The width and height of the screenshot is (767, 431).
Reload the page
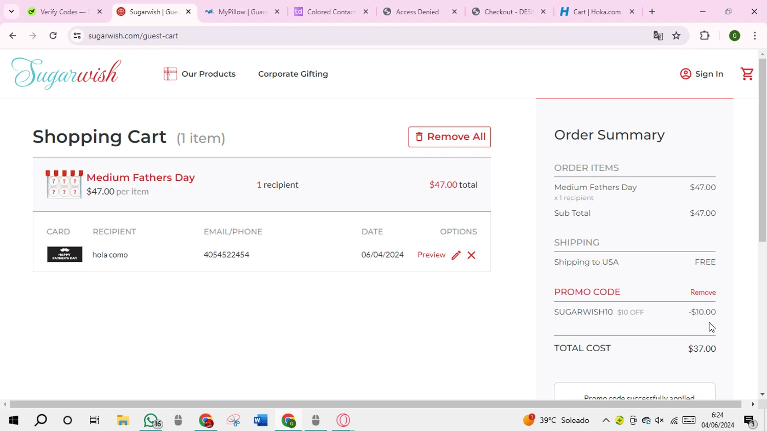(x=53, y=35)
